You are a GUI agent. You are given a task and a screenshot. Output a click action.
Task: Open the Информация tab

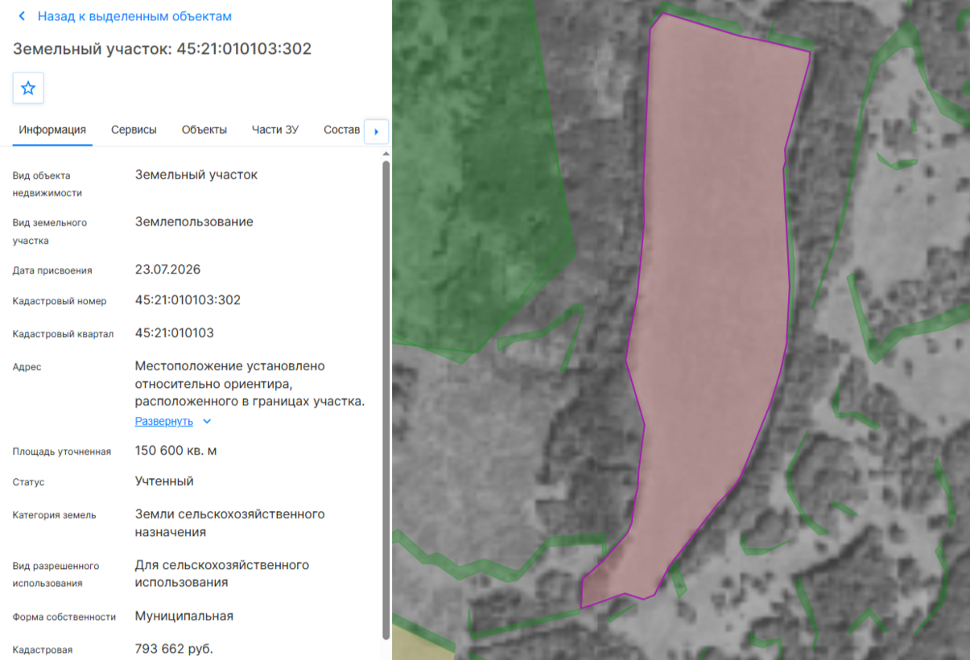(x=52, y=130)
